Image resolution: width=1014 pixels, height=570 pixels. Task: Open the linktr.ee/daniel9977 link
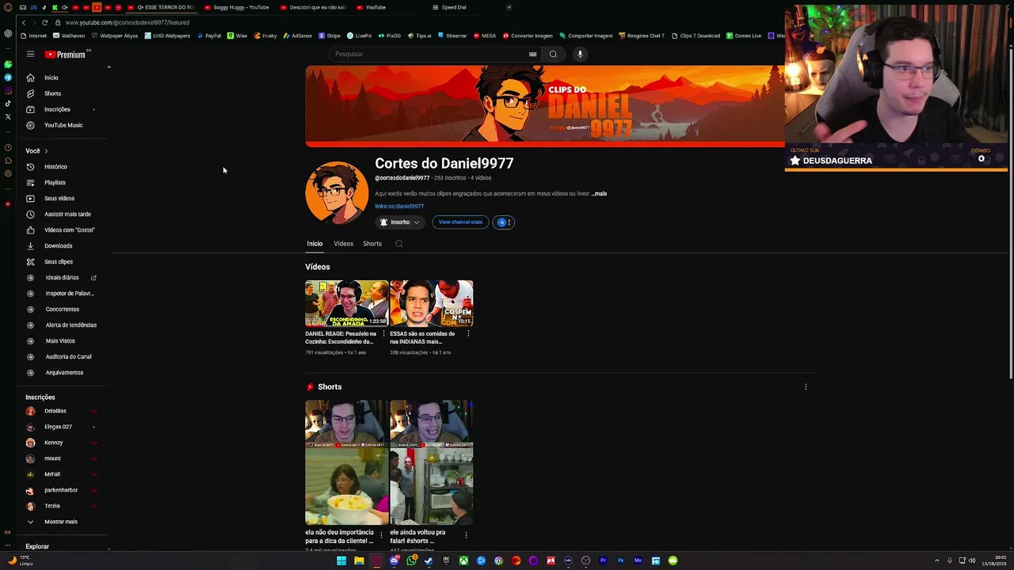click(399, 206)
